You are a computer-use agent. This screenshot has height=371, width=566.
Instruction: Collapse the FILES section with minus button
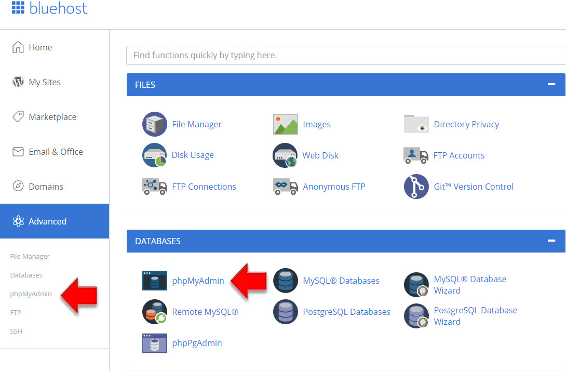tap(551, 85)
